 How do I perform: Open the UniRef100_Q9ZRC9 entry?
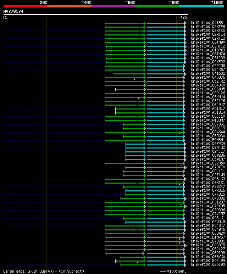(x=208, y=144)
